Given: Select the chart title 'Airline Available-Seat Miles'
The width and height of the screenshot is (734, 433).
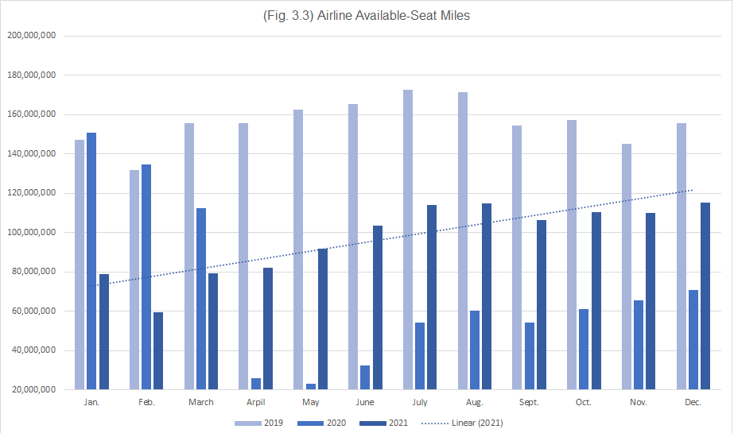Looking at the screenshot, I should coord(367,15).
